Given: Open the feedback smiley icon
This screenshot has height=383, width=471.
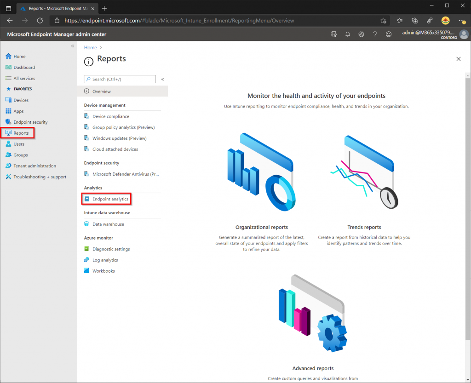Looking at the screenshot, I should [389, 34].
